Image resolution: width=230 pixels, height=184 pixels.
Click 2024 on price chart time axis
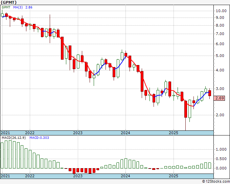pos(125,133)
